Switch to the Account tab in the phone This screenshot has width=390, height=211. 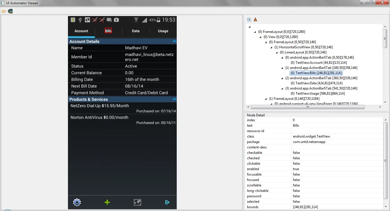click(x=81, y=31)
